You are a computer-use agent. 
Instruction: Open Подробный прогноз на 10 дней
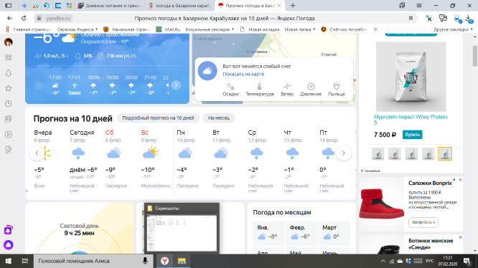(158, 118)
